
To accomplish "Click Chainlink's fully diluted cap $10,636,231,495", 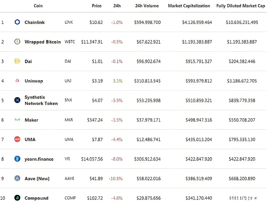I will click(242, 22).
